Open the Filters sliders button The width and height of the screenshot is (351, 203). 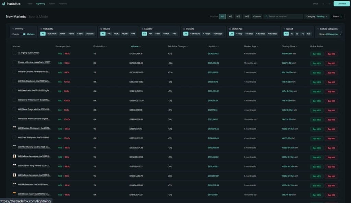coord(338,16)
